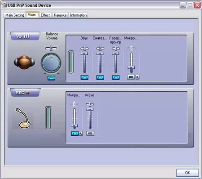This screenshot has height=179, width=202.
Task: Click the master volume knob
Action: pos(51,63)
